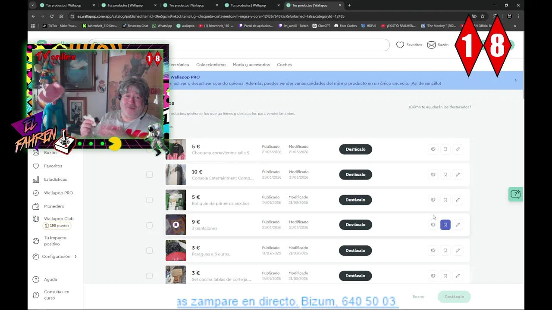Reserve the Set cocina tablas listing
552x310 pixels.
pos(445,276)
